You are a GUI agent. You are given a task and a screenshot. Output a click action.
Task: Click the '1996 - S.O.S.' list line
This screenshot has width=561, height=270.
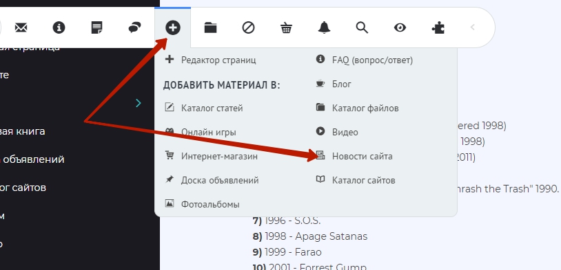pos(287,221)
